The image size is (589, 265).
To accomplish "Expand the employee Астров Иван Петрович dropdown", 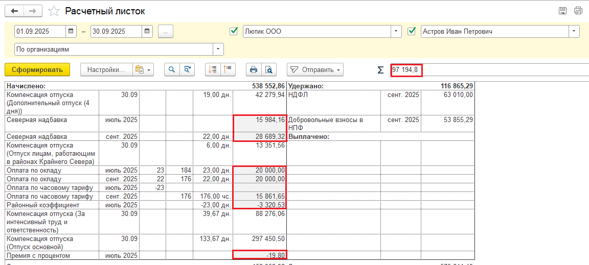I will [574, 32].
